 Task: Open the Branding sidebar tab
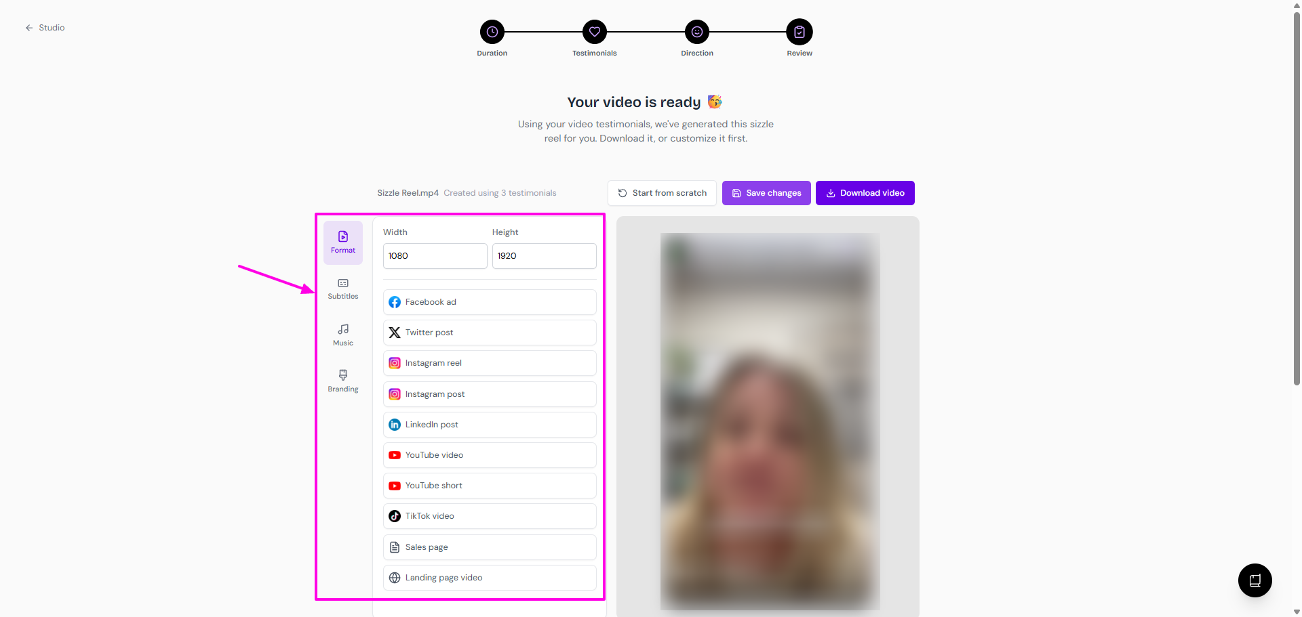click(343, 381)
